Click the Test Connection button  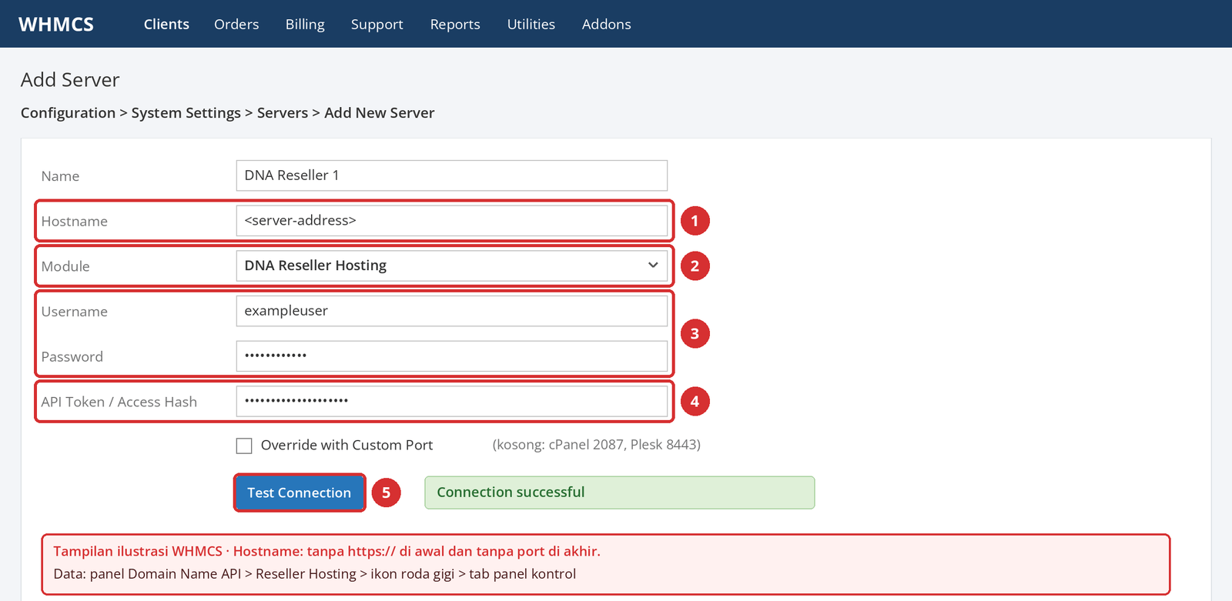(300, 492)
